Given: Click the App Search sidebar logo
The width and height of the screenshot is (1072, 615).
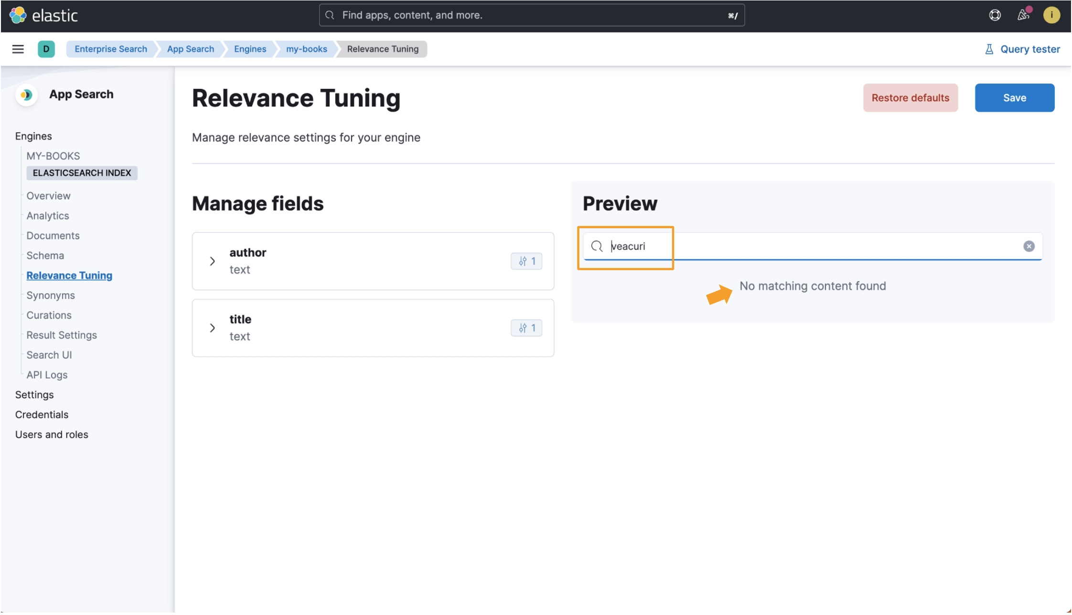Looking at the screenshot, I should (27, 95).
